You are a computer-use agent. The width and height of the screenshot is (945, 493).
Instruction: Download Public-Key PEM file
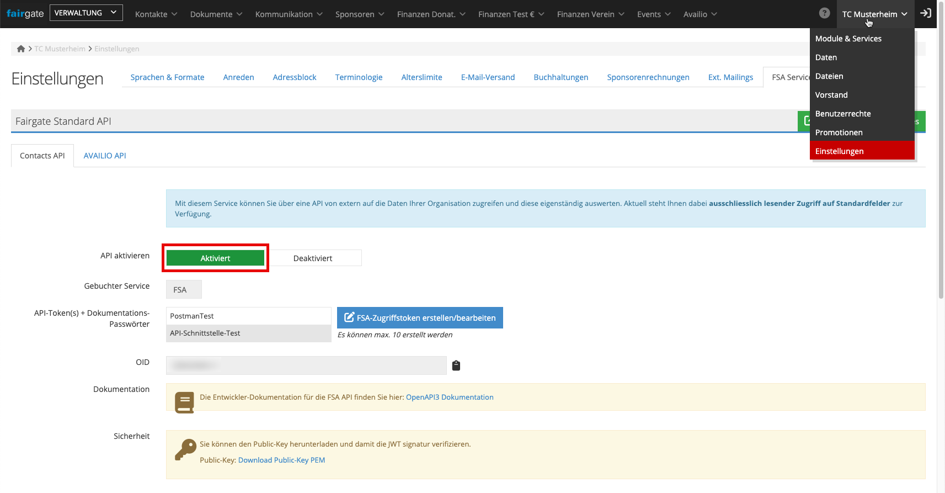(281, 460)
